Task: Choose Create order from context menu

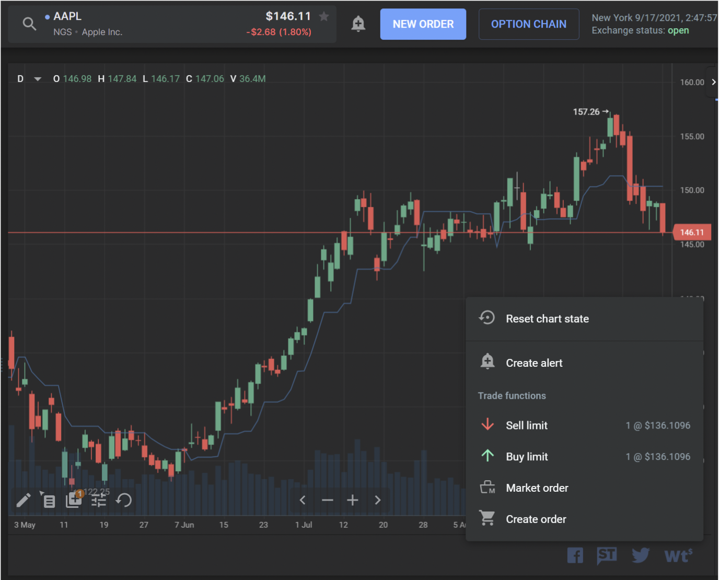Action: (584, 519)
